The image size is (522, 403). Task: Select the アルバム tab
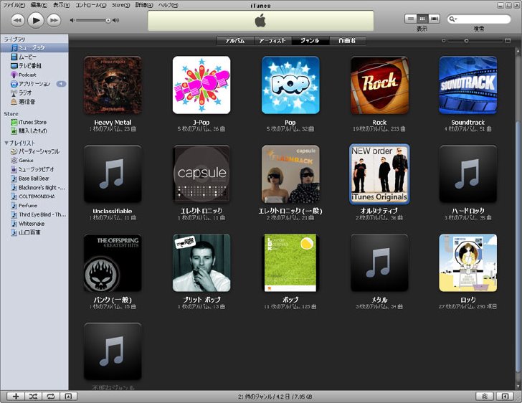tap(235, 41)
